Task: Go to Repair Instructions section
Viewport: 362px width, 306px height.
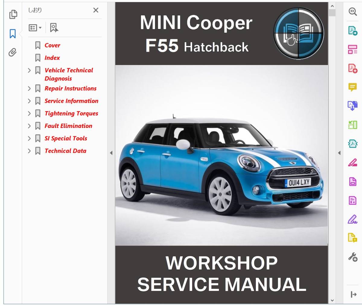Action: [71, 89]
